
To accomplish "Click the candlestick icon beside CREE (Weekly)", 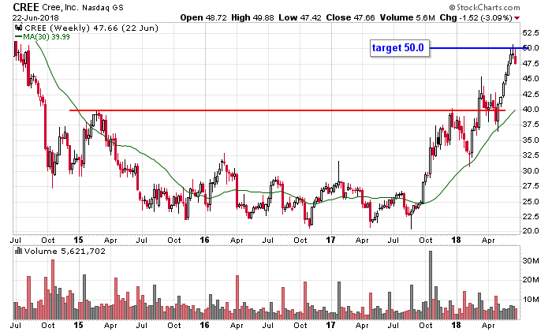I will (x=19, y=28).
